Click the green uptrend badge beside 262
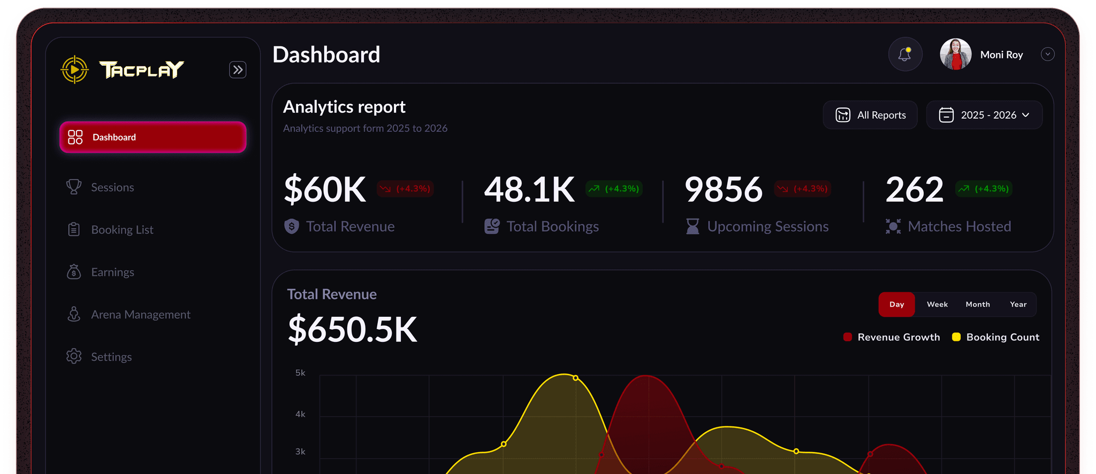The image size is (1096, 474). [x=984, y=189]
